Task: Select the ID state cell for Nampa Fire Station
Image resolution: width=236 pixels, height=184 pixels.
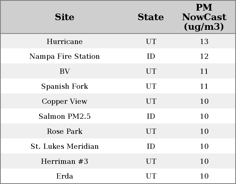Action: click(x=151, y=56)
